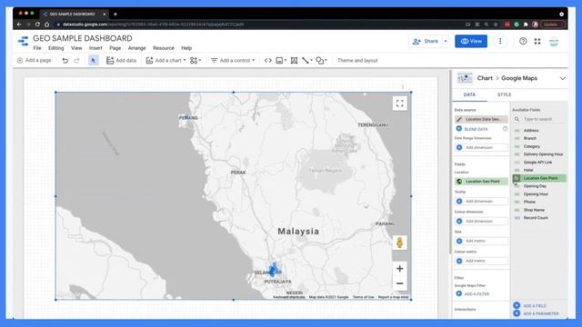Click the undo arrow in toolbar
This screenshot has width=582, height=327.
tap(65, 61)
